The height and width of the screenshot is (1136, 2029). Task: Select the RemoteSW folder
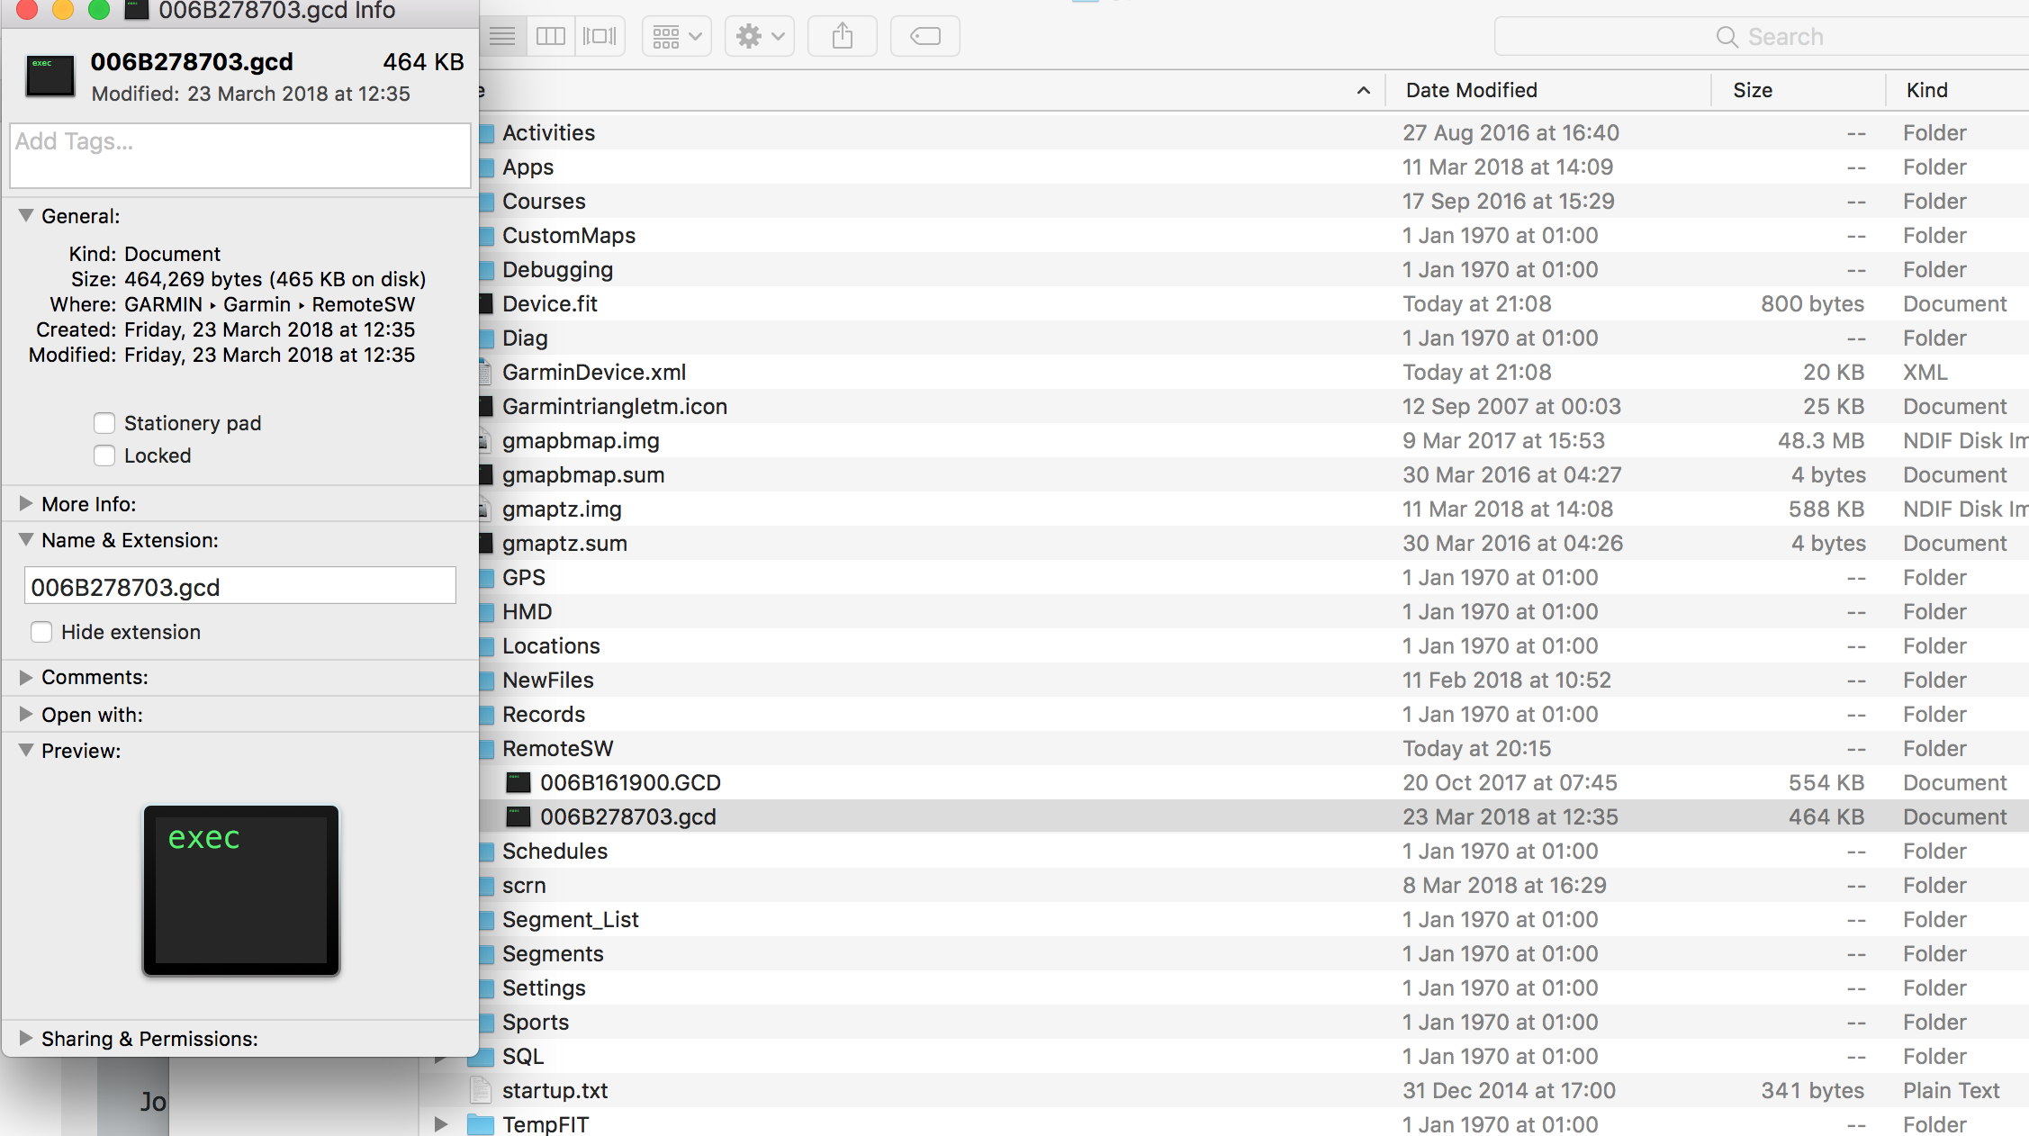tap(557, 748)
